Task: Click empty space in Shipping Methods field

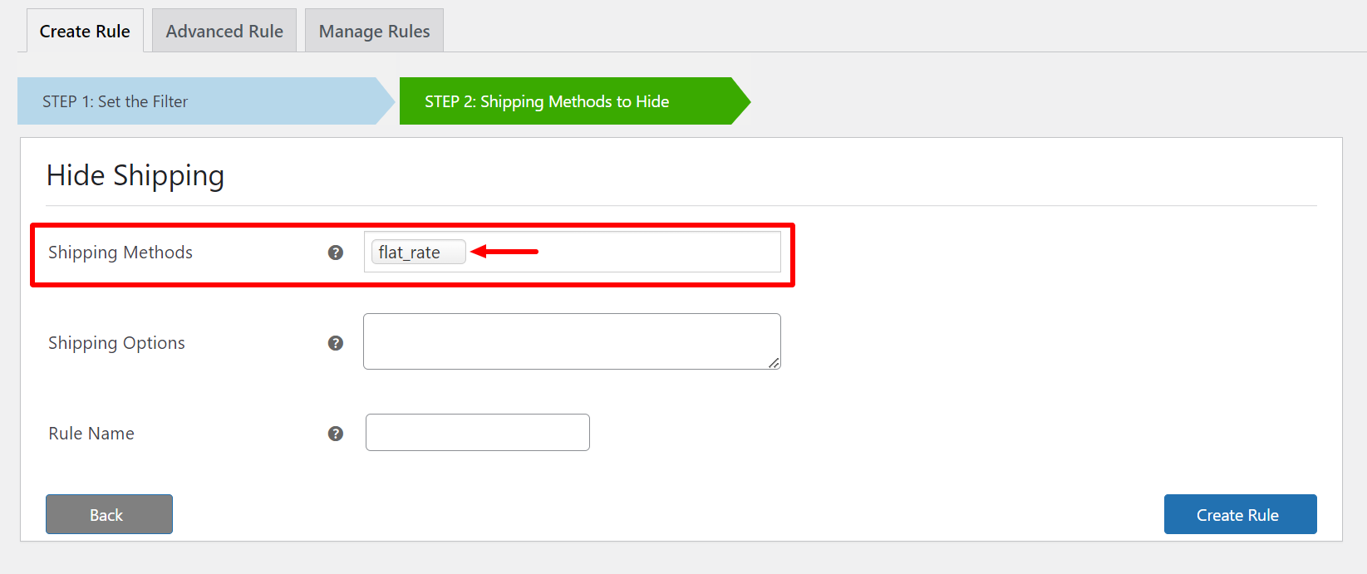Action: coord(656,253)
